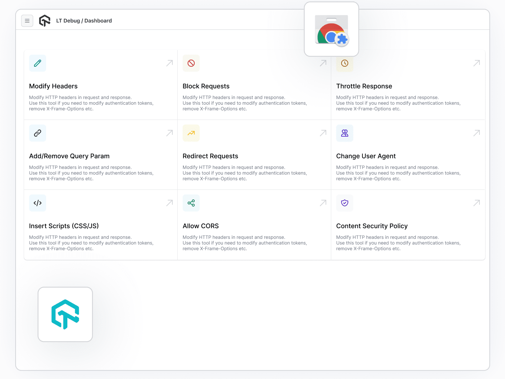Select the Throttle Response clock icon
This screenshot has height=379, width=505.
coord(344,63)
